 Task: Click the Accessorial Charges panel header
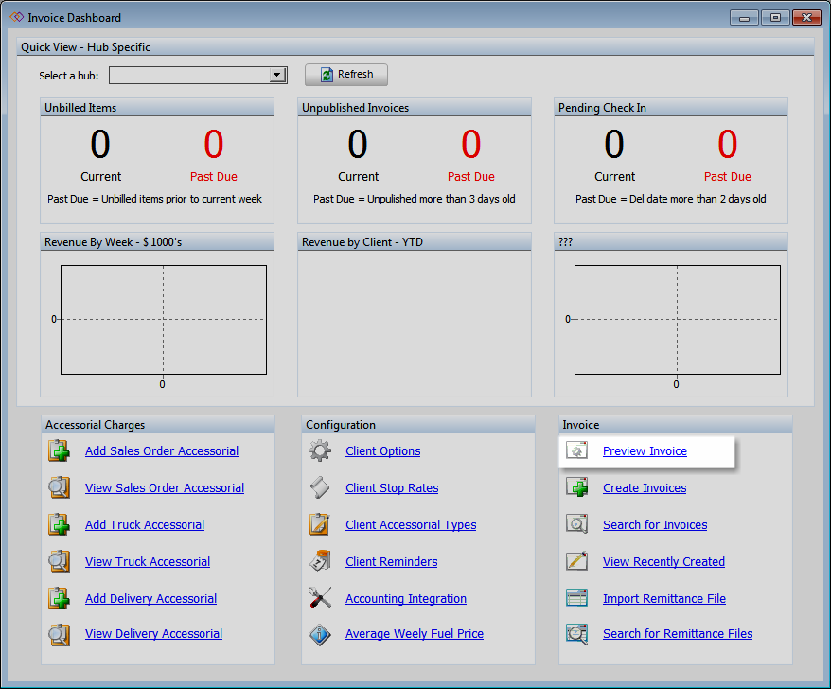pos(158,425)
